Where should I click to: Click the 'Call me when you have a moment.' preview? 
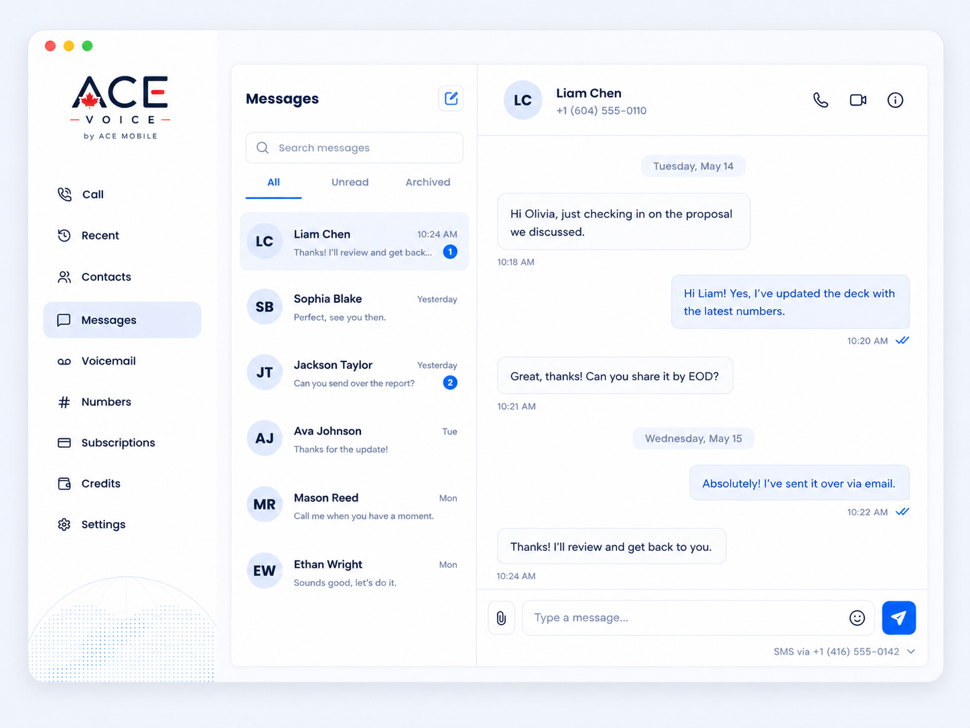coord(364,516)
